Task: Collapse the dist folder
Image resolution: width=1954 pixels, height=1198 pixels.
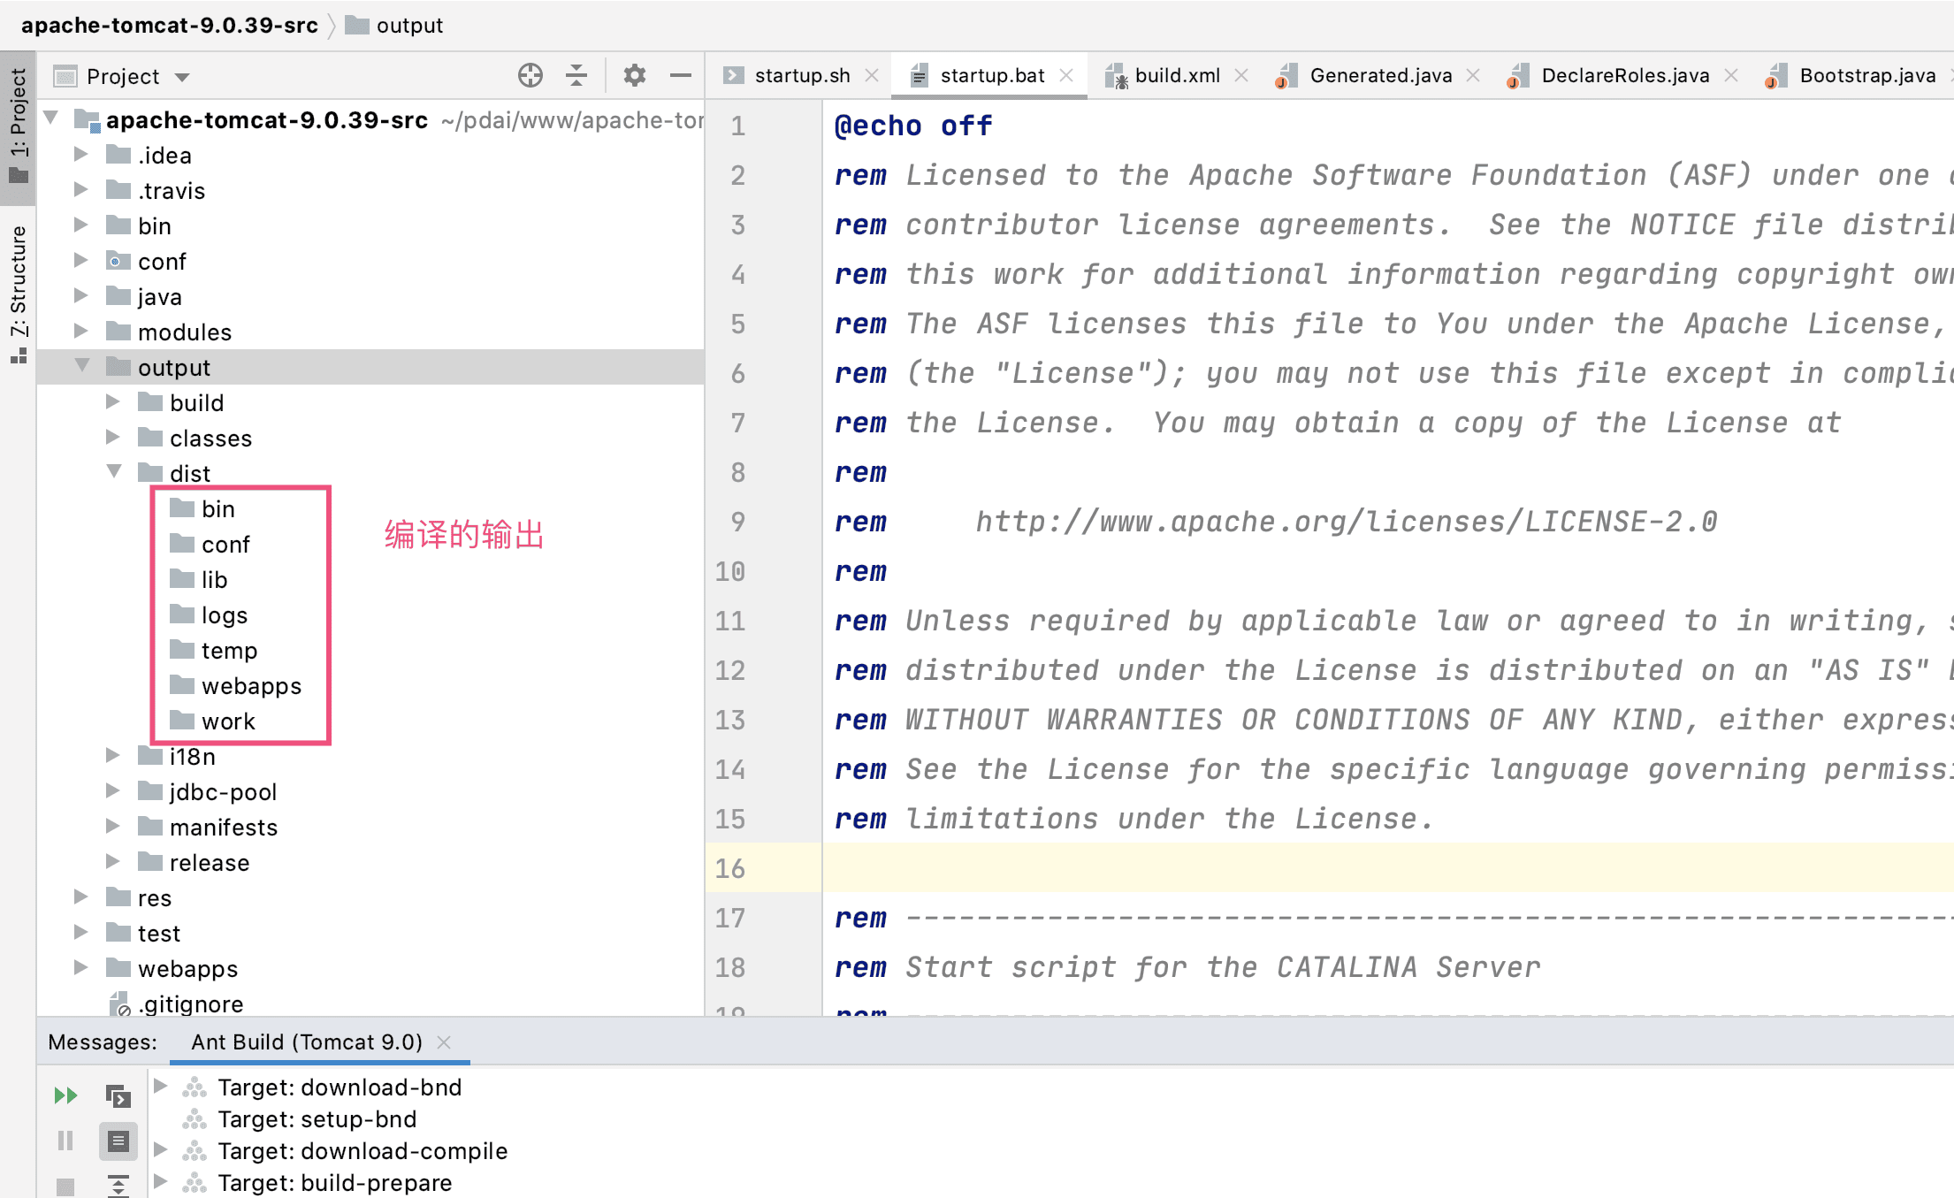Action: (x=114, y=472)
